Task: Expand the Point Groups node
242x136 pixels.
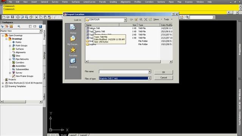Action: (10, 46)
